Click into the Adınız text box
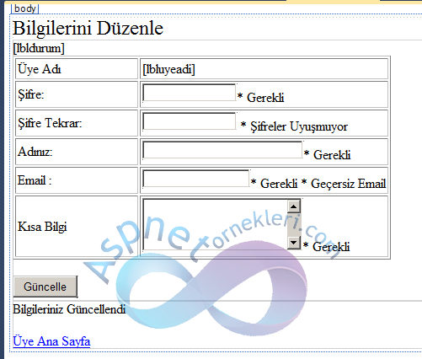 222,150
